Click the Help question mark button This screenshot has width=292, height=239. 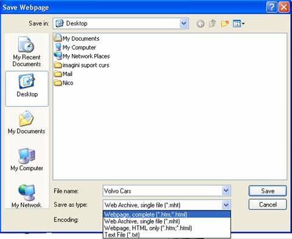point(272,7)
